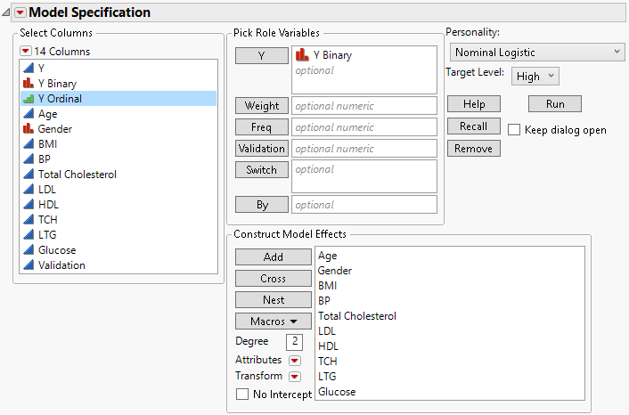The height and width of the screenshot is (415, 629).
Task: Select Total Cholesterol in Select Columns list
Action: pos(77,175)
